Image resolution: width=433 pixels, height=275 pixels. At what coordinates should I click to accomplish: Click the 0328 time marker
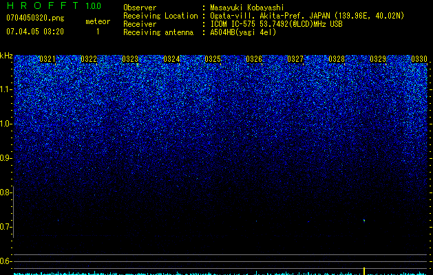(x=337, y=59)
